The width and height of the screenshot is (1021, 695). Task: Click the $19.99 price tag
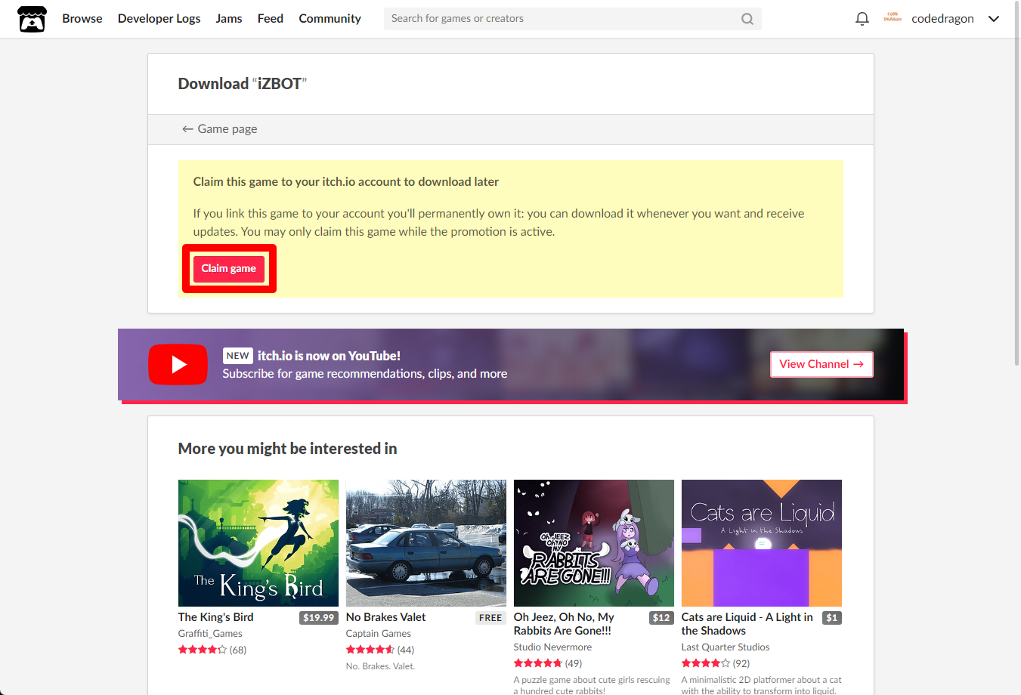(x=319, y=618)
